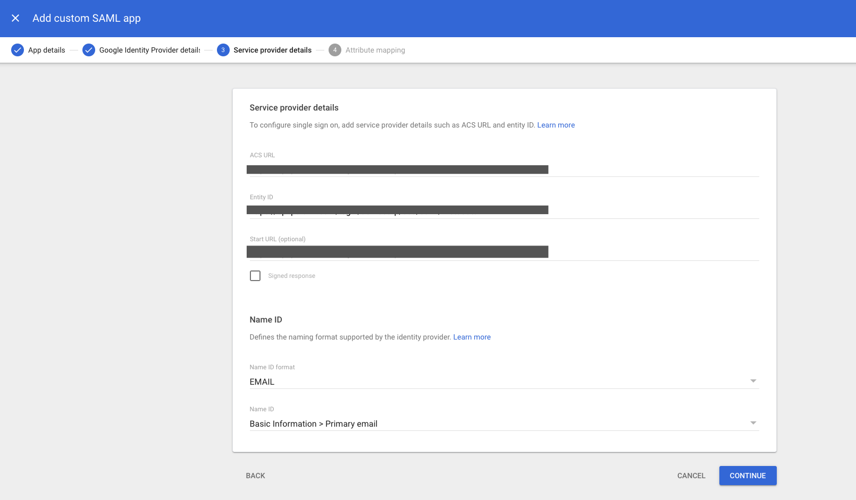The width and height of the screenshot is (856, 500).
Task: Click the Entity ID input field
Action: click(x=504, y=210)
